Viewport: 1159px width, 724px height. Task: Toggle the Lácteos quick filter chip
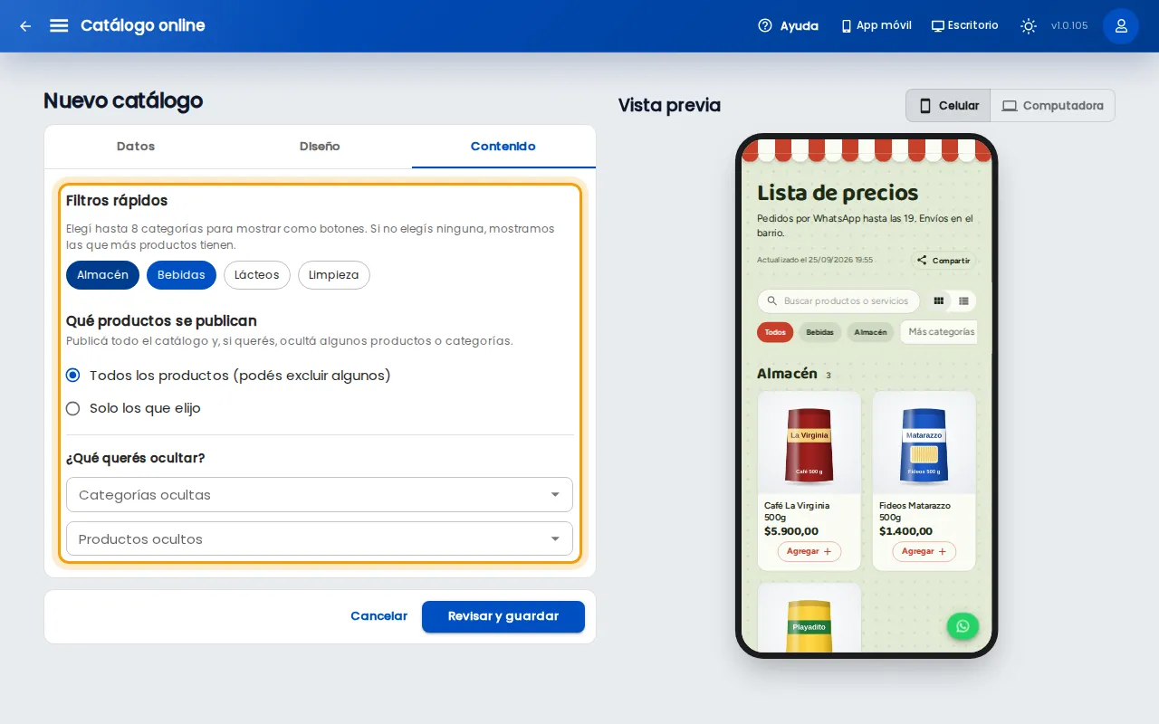[257, 275]
